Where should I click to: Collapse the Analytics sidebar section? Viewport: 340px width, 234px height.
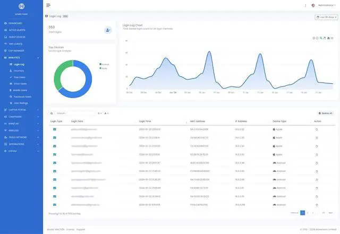[x=20, y=57]
